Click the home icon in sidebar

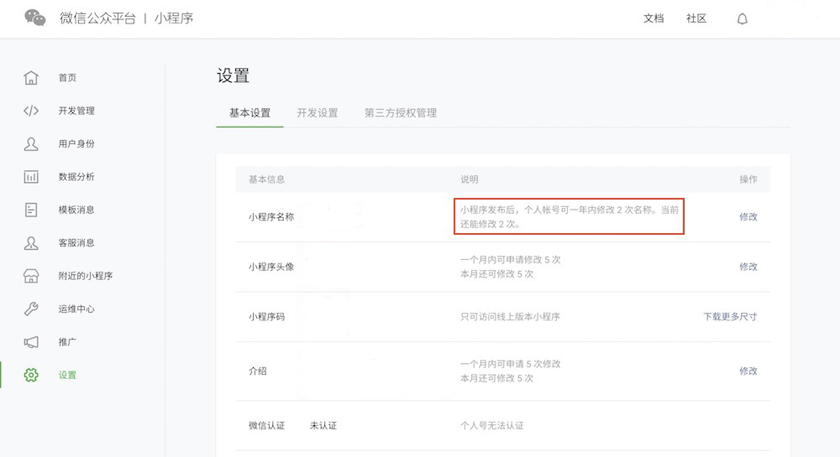point(31,78)
